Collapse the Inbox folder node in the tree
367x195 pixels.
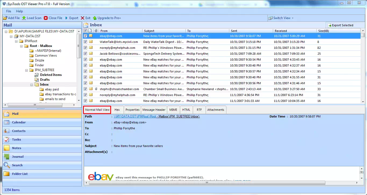point(31,84)
